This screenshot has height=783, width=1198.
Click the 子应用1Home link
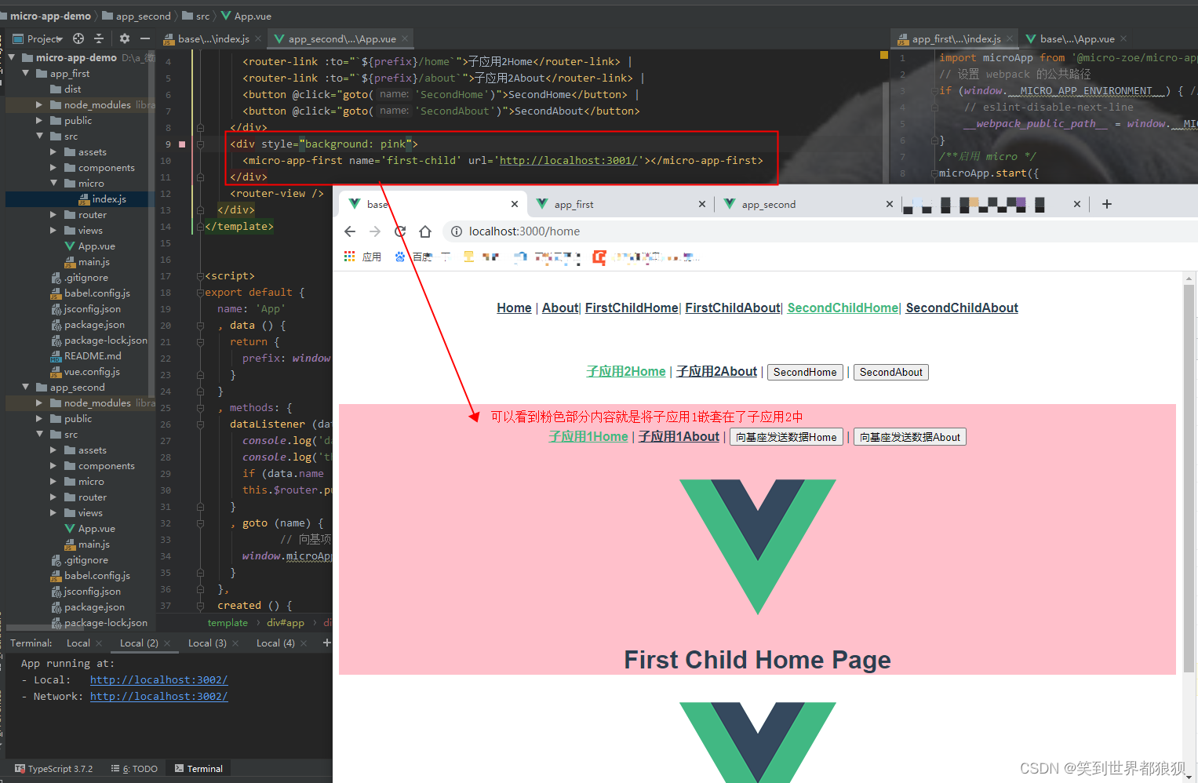coord(588,437)
